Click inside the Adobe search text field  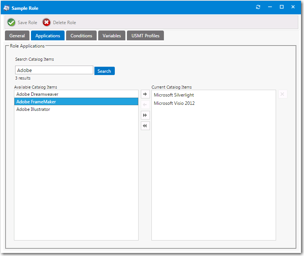click(54, 70)
